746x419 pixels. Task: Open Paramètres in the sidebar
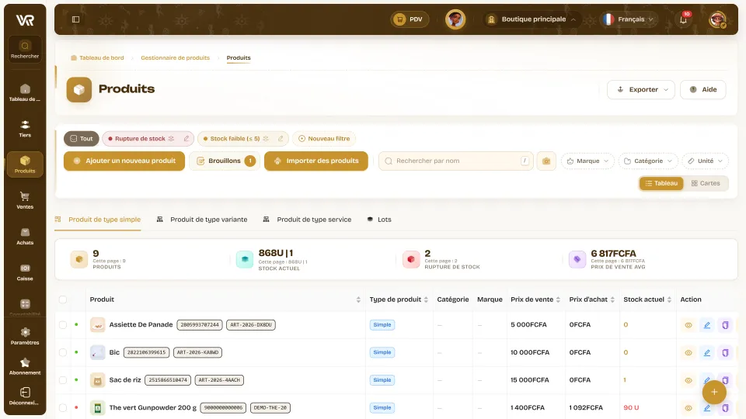25,336
